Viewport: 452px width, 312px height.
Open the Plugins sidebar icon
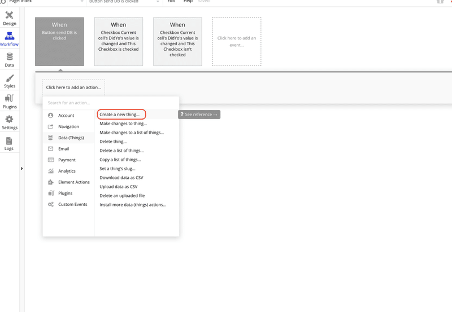(9, 98)
